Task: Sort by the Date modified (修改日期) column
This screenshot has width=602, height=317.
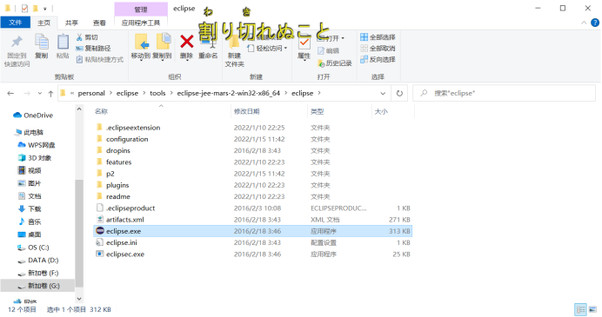Action: 247,111
